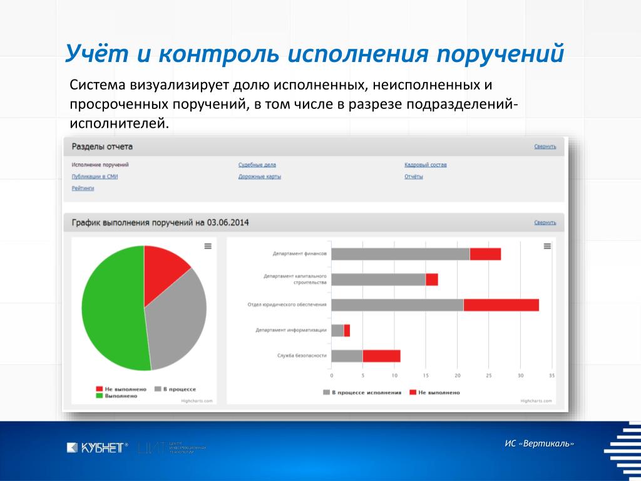This screenshot has width=641, height=481.
Task: Toggle the gray В процессе pie legend
Action: pos(175,389)
